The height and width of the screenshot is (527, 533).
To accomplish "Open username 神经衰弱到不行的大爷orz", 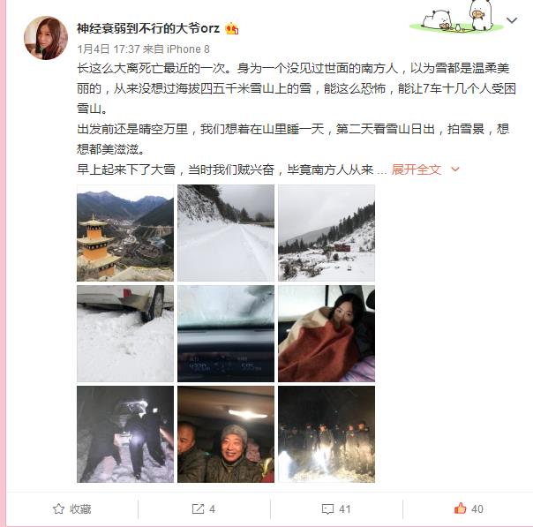I will 148,28.
